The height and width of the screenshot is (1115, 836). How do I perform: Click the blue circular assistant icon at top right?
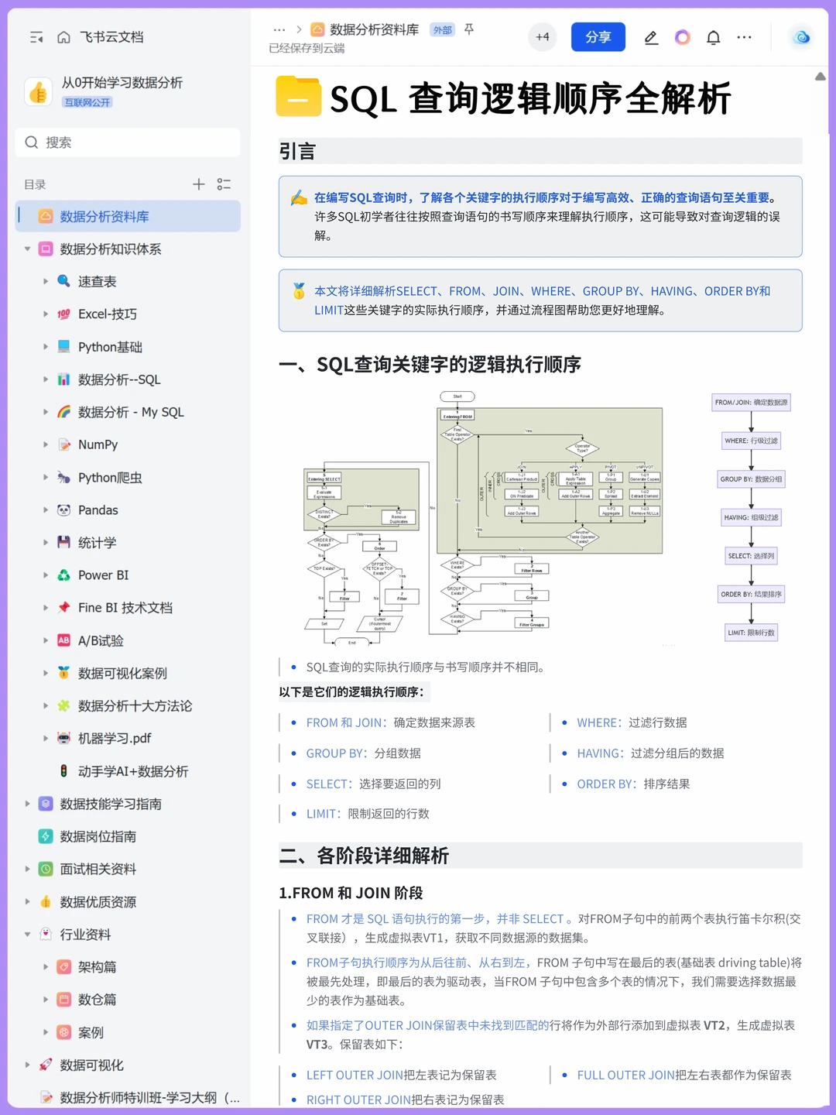(801, 36)
